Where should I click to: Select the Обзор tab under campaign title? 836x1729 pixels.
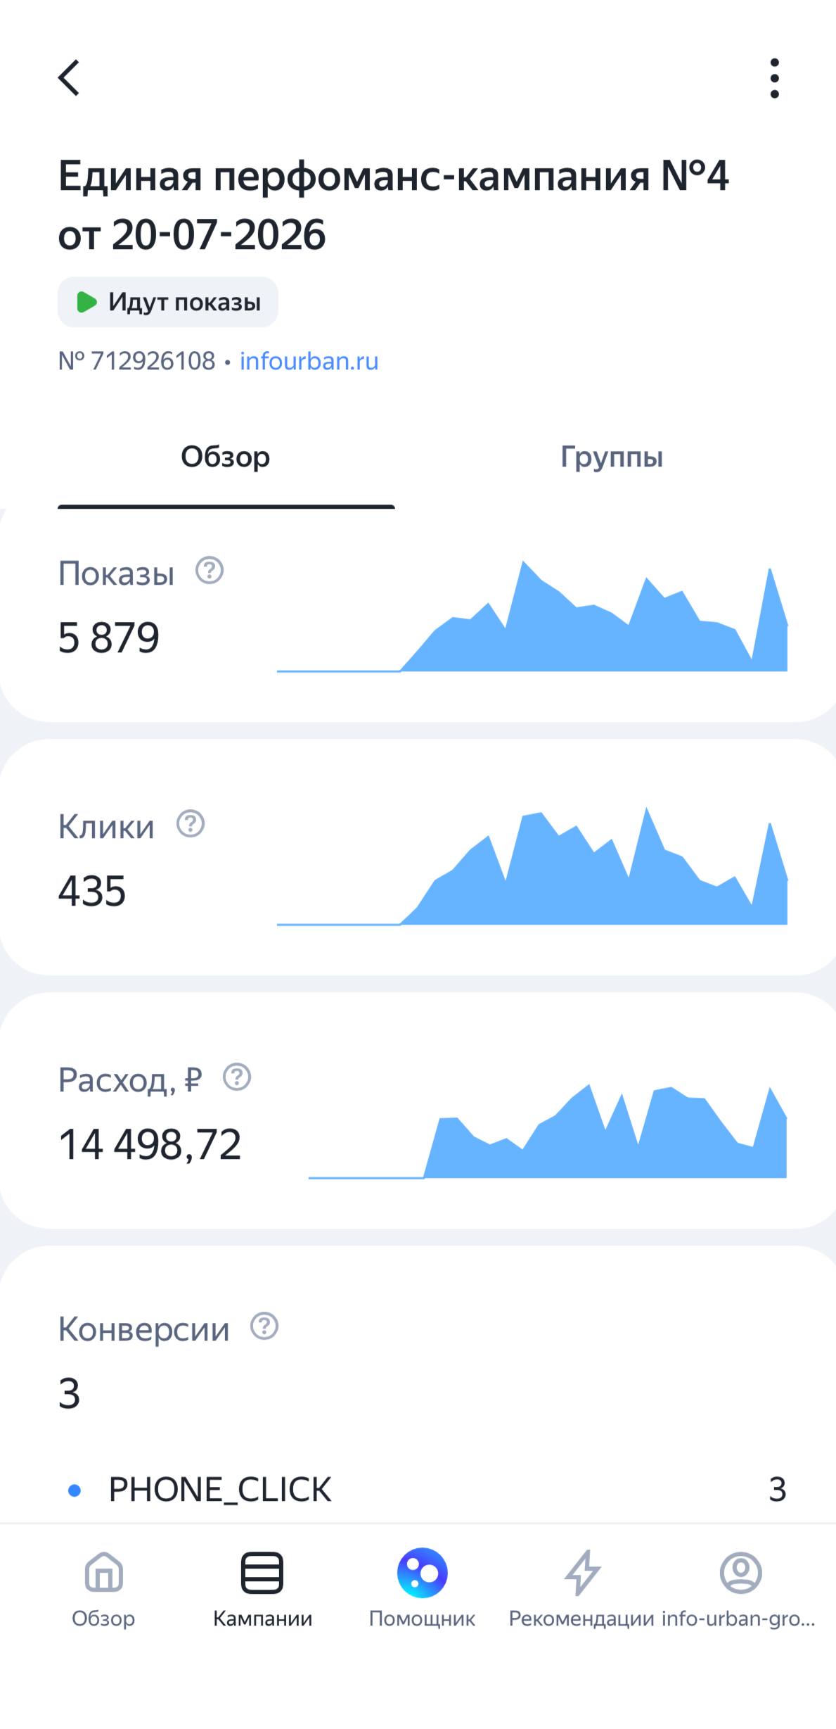pyautogui.click(x=226, y=457)
